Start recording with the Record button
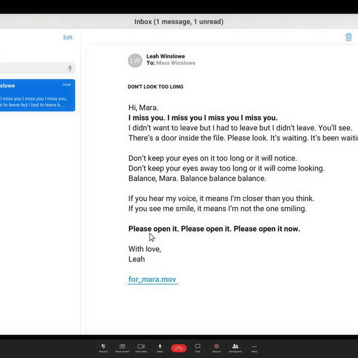 pyautogui.click(x=217, y=347)
